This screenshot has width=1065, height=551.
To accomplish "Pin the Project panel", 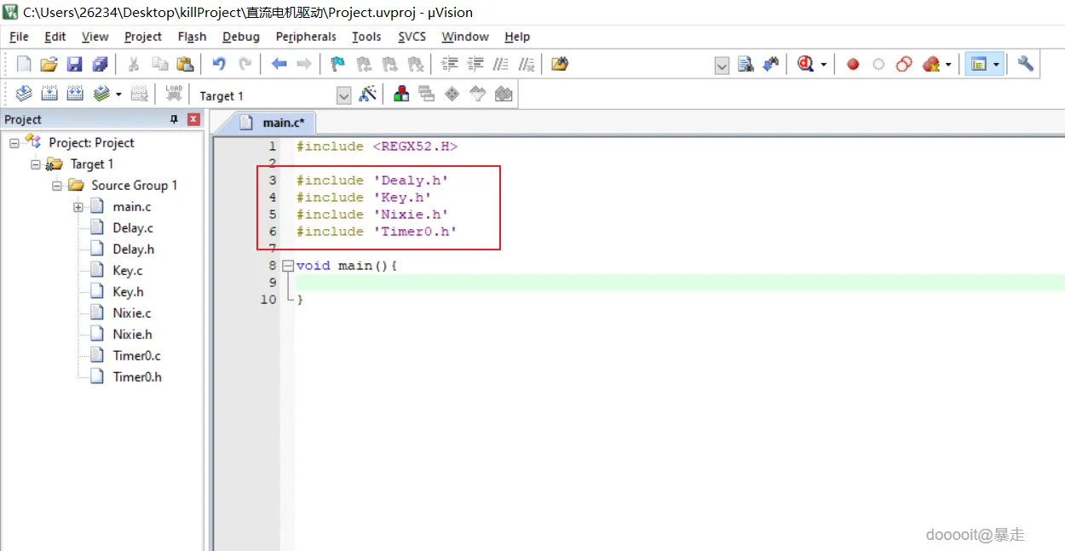I will pyautogui.click(x=175, y=119).
